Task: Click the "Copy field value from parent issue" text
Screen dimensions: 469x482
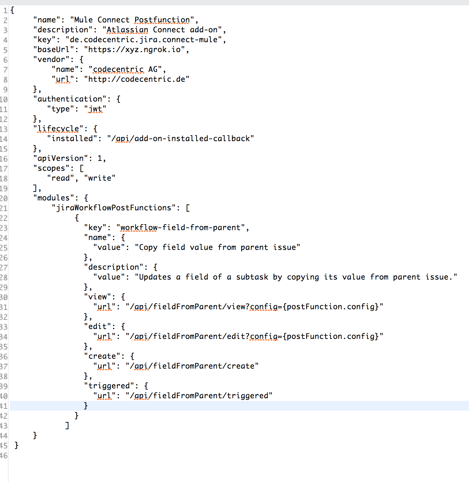Action: click(x=217, y=248)
